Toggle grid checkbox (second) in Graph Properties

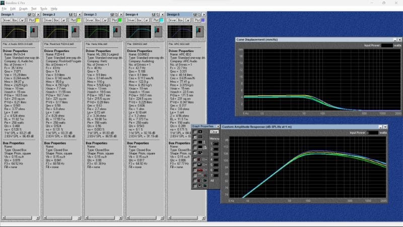(x=195, y=137)
